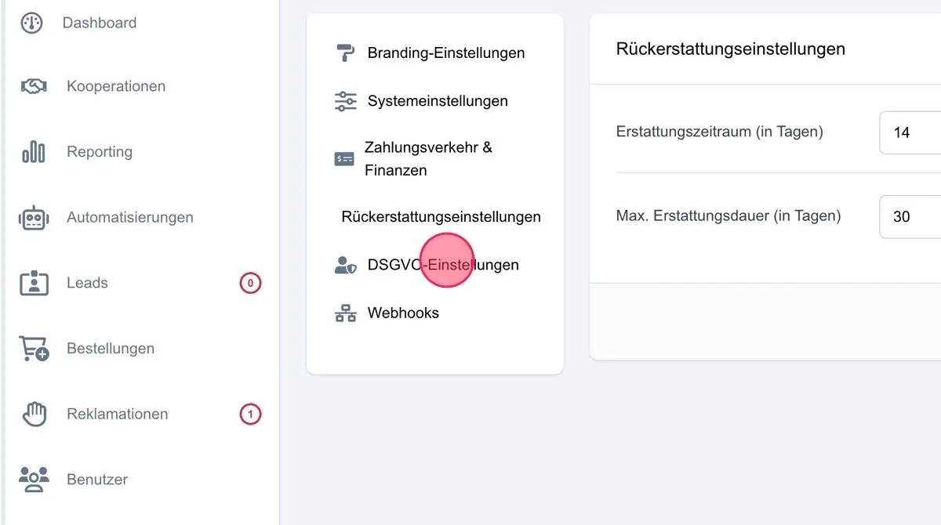Open Bestellungen in the sidebar
This screenshot has width=941, height=525.
click(111, 349)
